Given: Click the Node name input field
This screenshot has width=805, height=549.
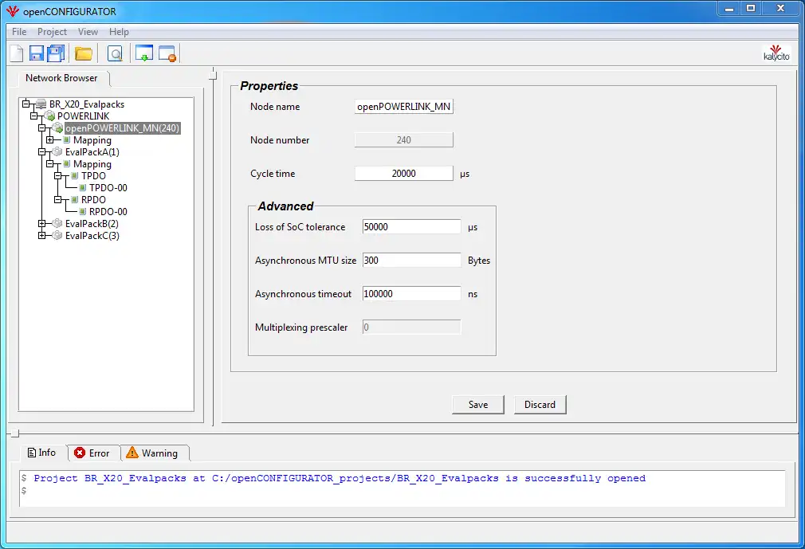Looking at the screenshot, I should click(x=403, y=107).
